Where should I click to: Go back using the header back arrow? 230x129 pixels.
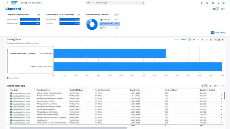point(7,3)
